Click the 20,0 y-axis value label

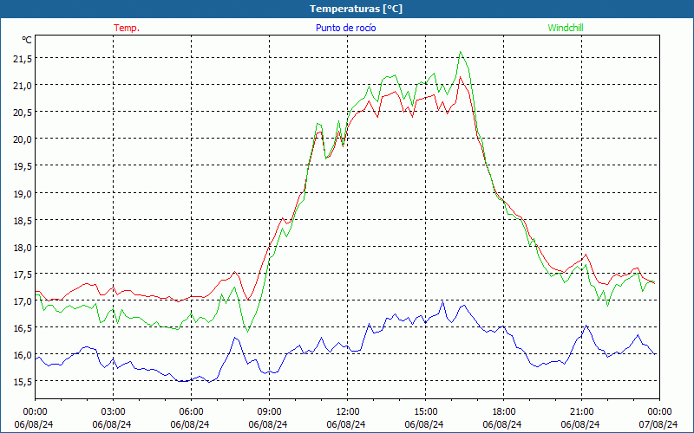pos(22,139)
